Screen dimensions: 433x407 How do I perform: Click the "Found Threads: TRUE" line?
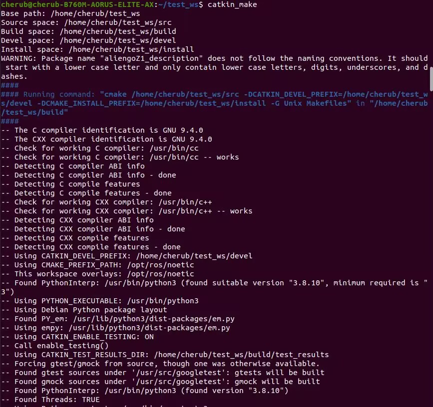(50, 400)
